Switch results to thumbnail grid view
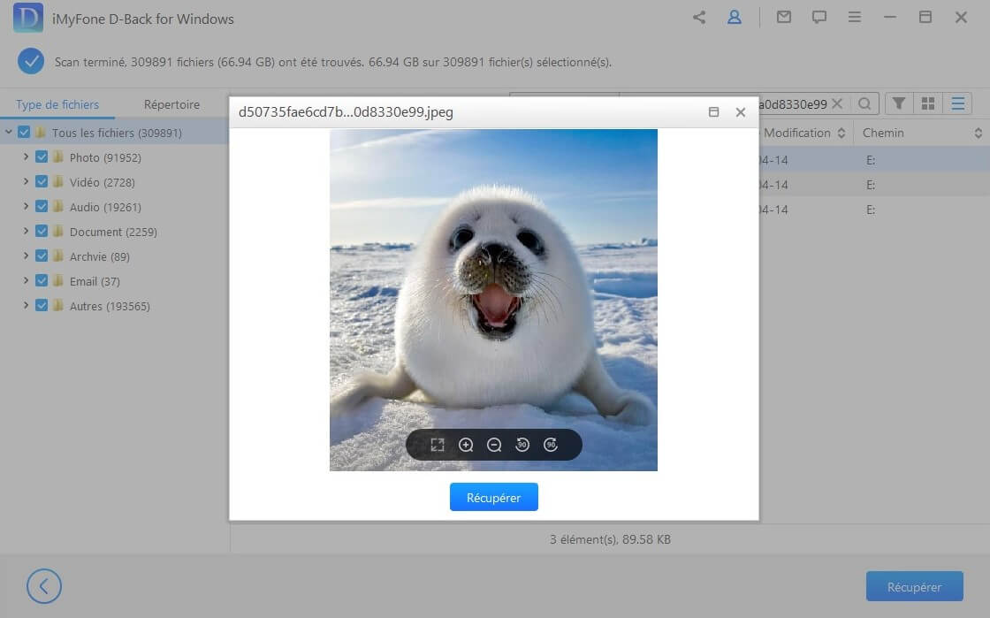 928,103
